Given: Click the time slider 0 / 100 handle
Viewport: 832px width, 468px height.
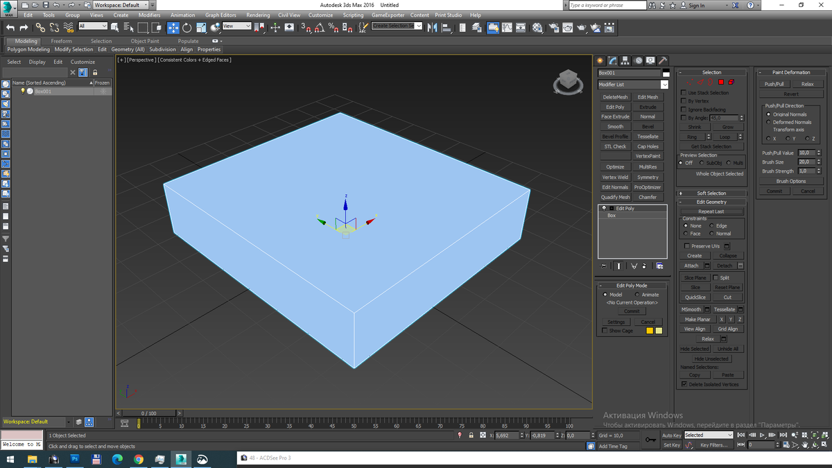Looking at the screenshot, I should click(x=148, y=413).
